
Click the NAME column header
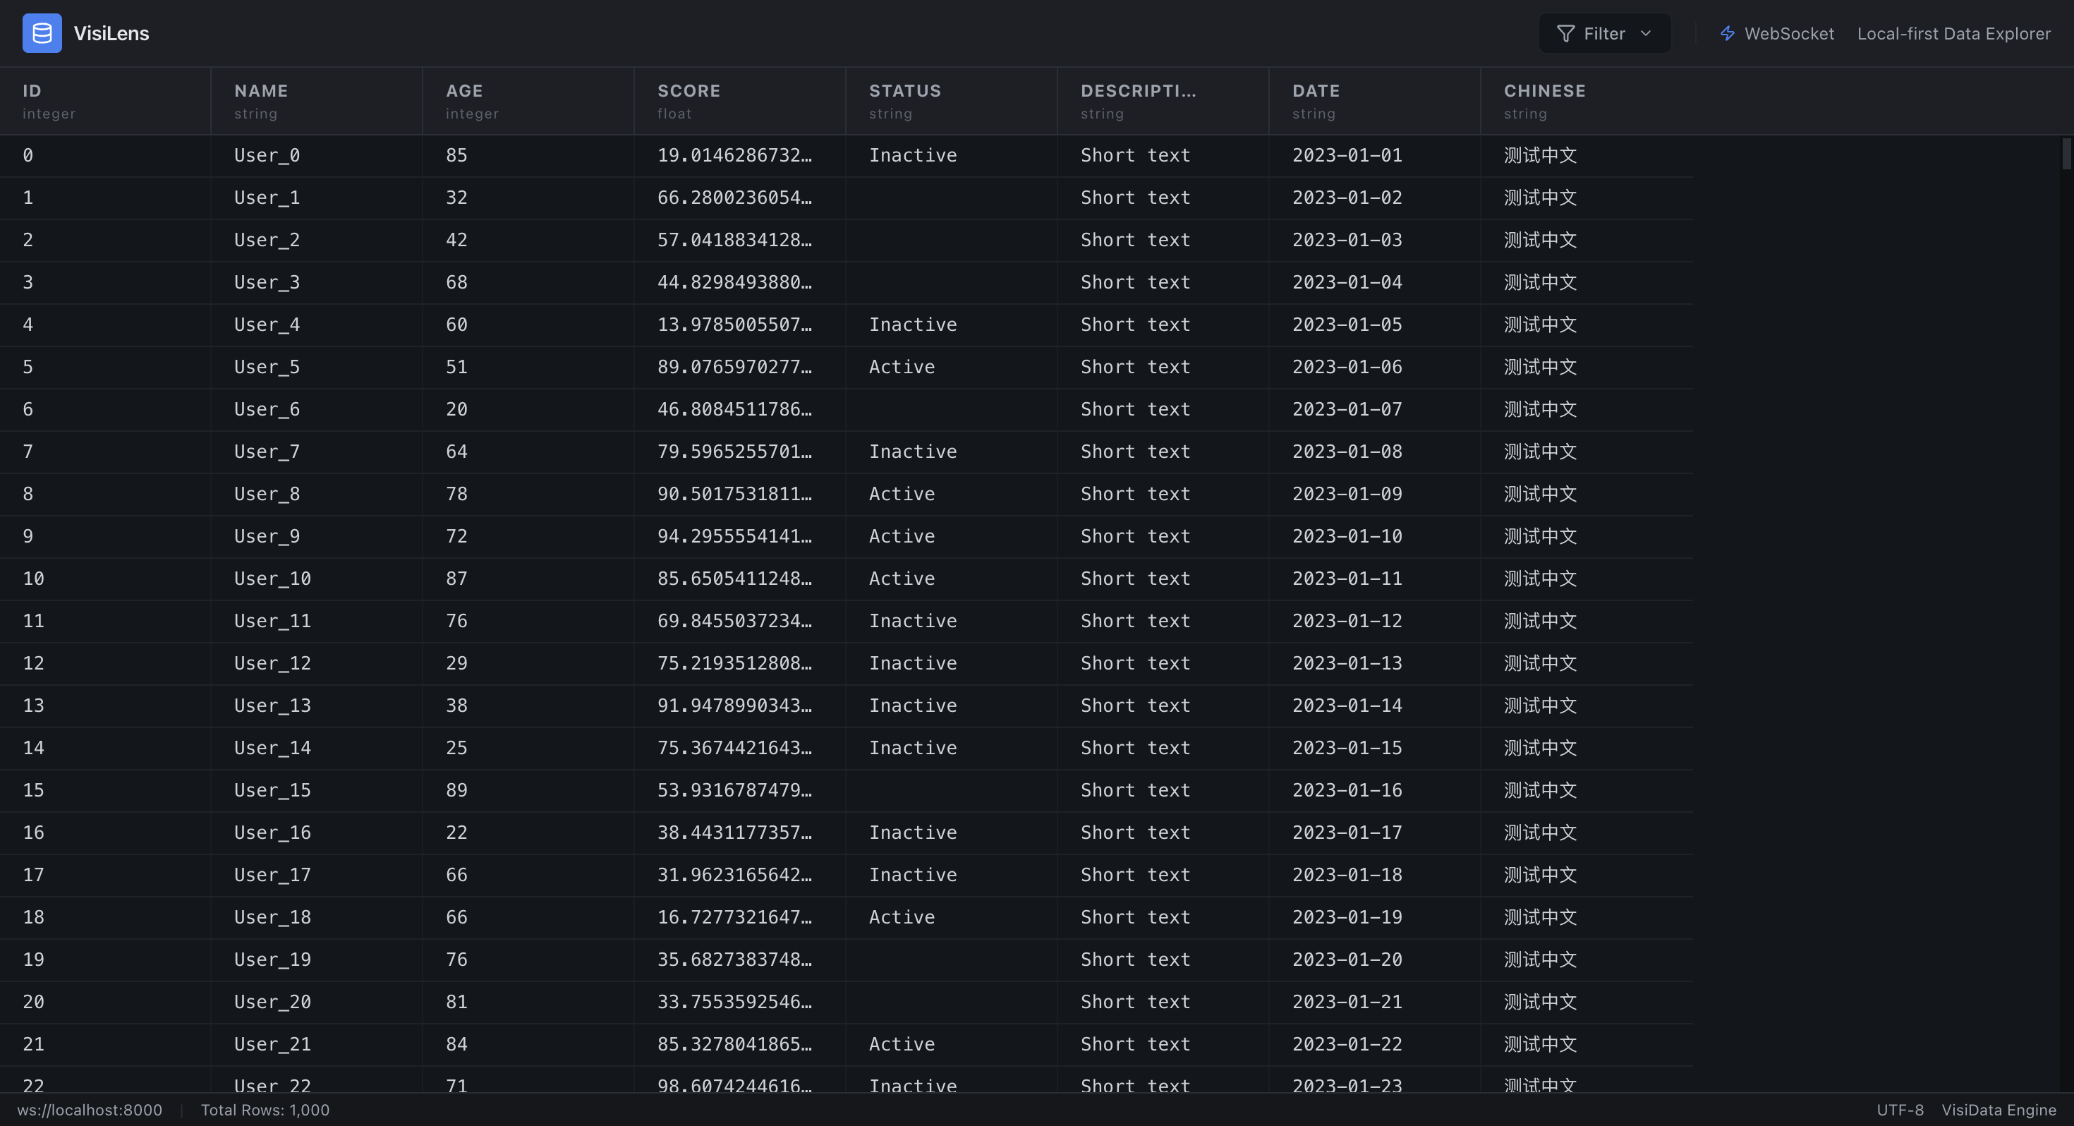coord(261,91)
